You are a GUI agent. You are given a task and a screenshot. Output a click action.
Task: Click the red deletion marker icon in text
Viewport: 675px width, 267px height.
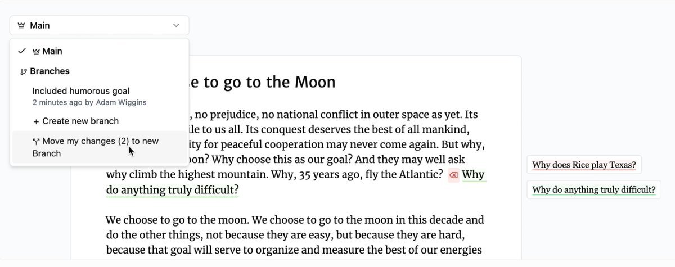[x=453, y=175]
